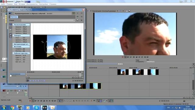Select normal edit tool on main toolbar
The image size is (195, 110).
point(59,101)
